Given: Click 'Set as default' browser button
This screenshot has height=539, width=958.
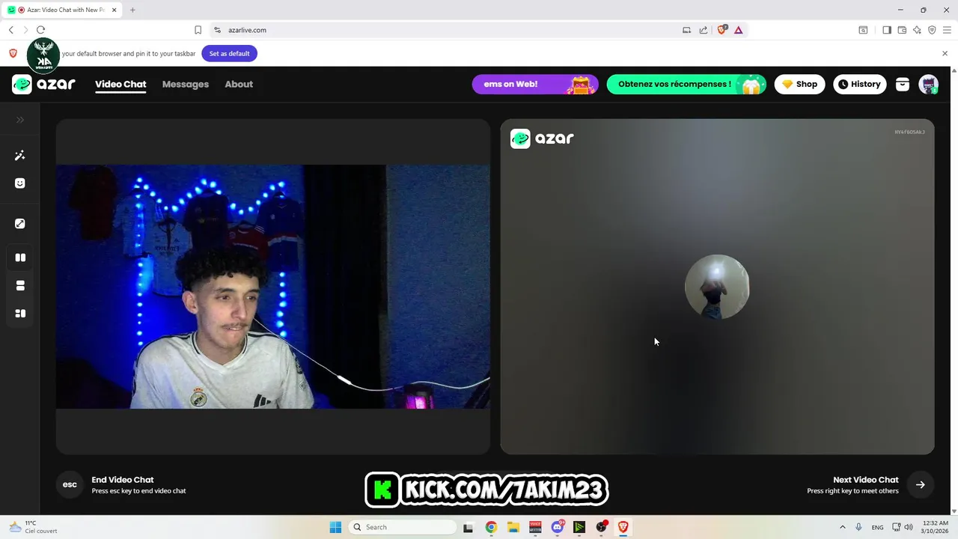Looking at the screenshot, I should tap(229, 54).
